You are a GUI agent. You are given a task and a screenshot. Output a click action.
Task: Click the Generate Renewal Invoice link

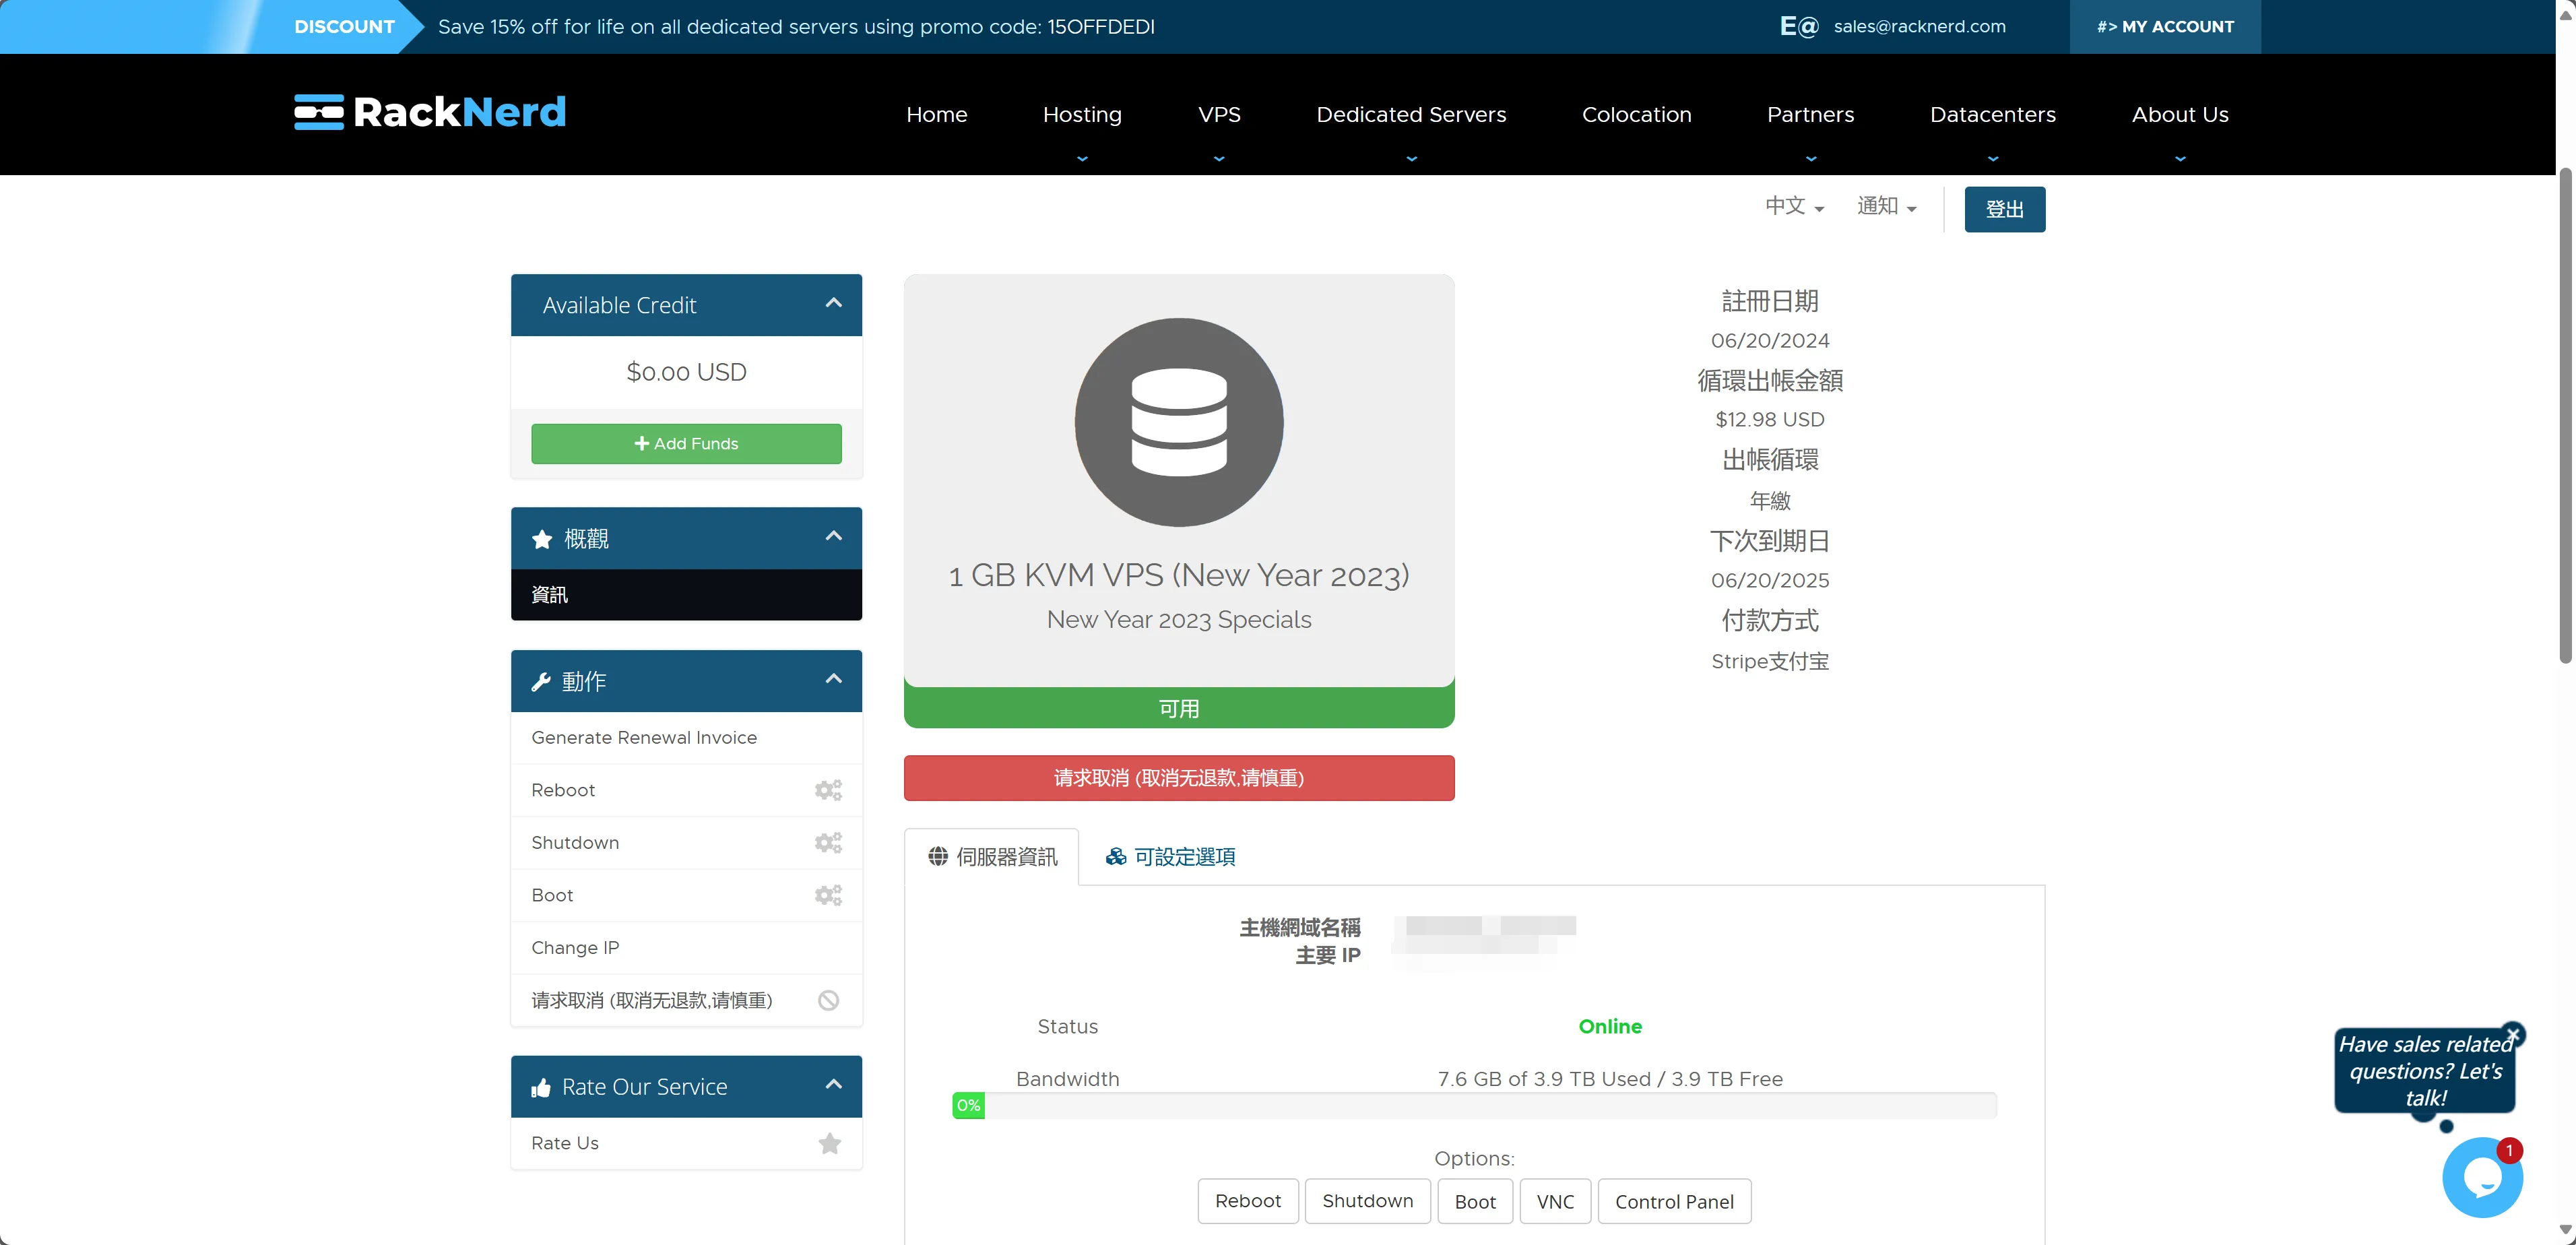point(644,737)
